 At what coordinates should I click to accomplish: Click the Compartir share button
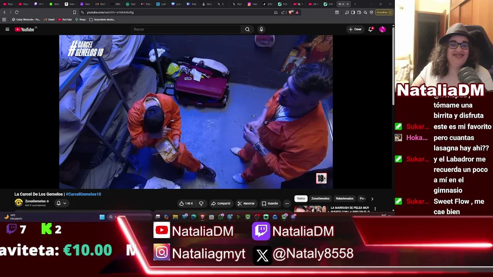tap(221, 204)
